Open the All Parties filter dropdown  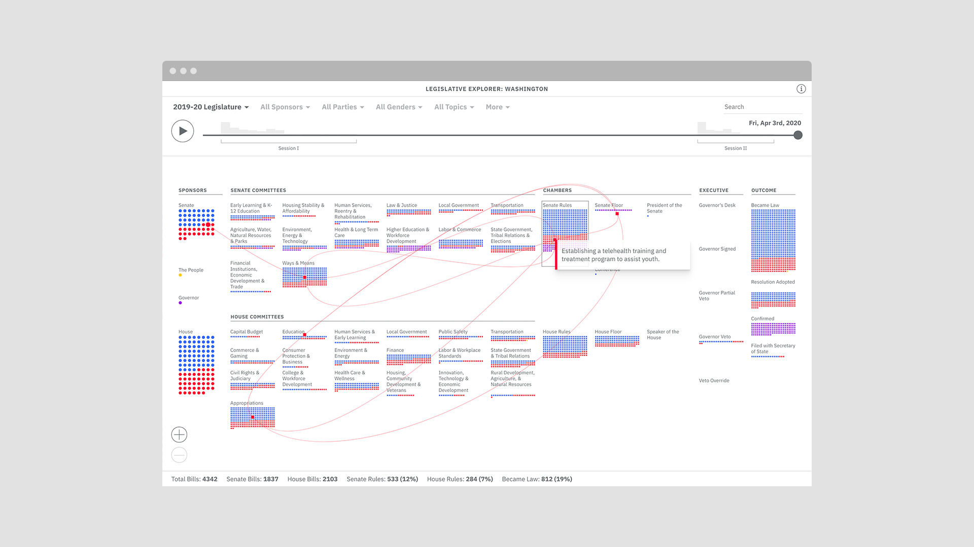(x=343, y=107)
